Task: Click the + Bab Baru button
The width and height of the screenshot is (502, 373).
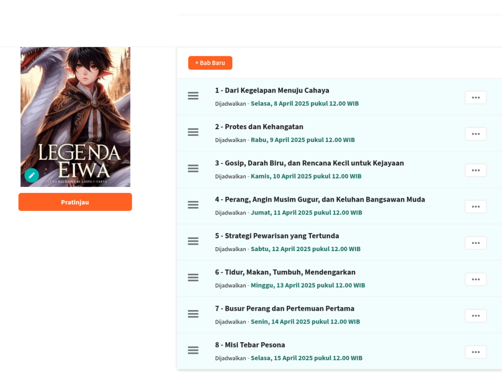Action: [210, 63]
